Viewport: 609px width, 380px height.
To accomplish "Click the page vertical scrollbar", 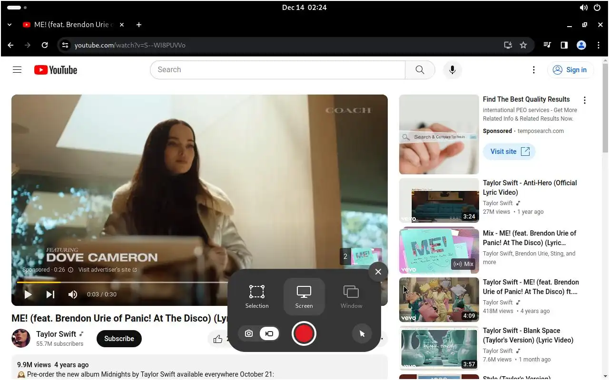I will click(x=605, y=108).
